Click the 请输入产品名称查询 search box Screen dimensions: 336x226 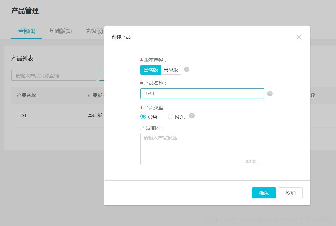tap(54, 76)
